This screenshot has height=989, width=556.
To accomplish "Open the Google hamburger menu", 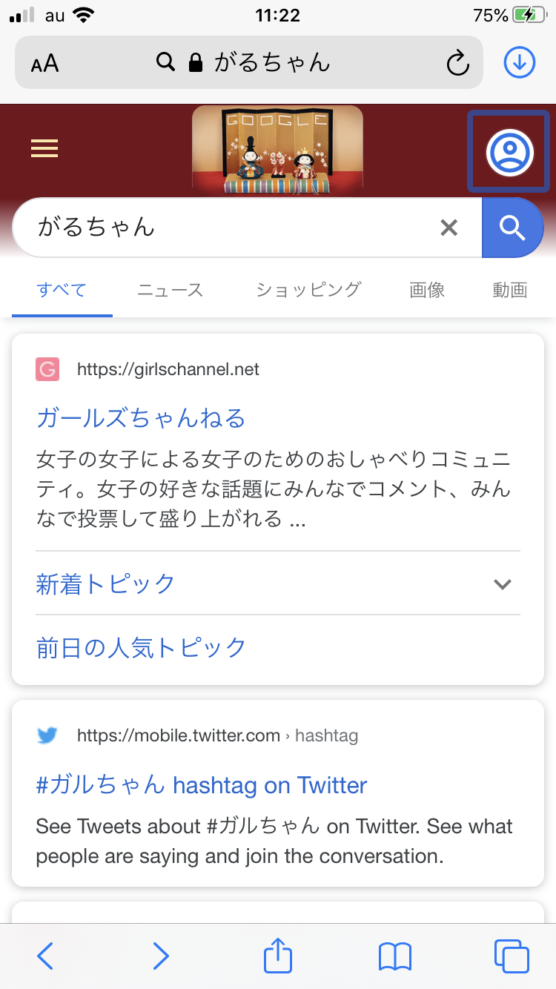I will click(44, 149).
